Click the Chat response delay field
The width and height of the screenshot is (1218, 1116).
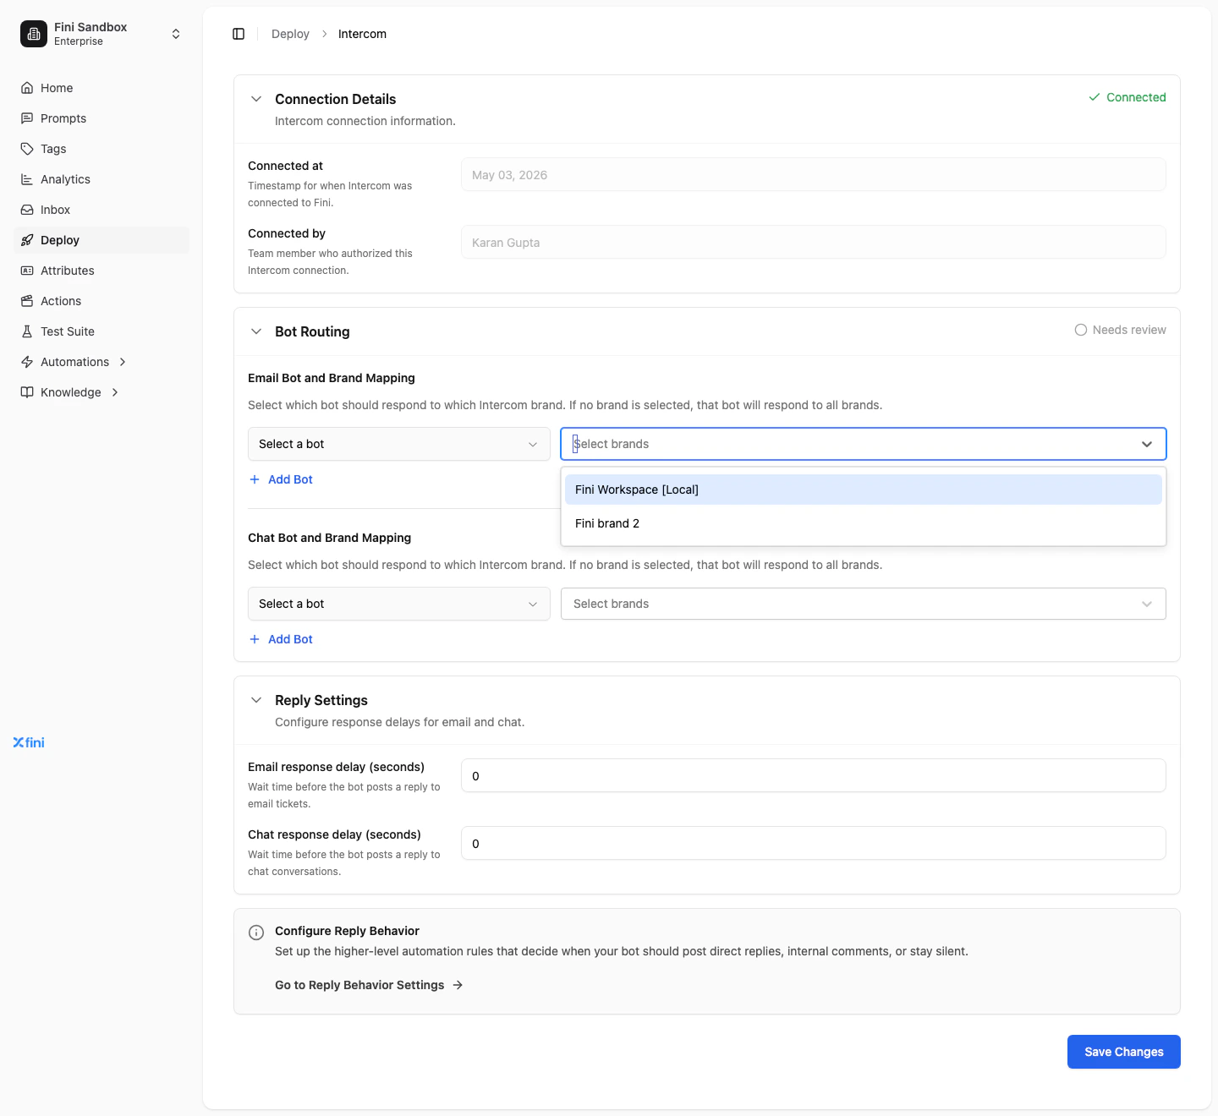814,844
